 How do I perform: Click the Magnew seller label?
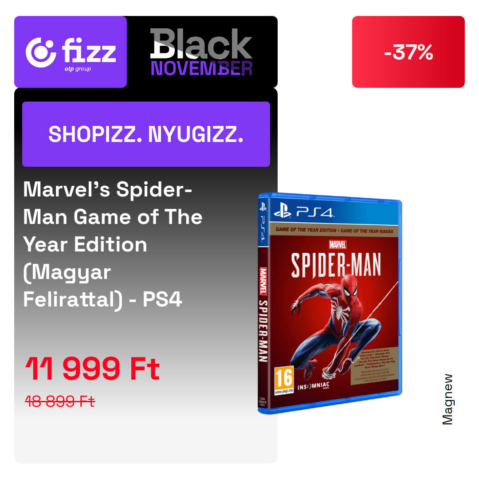(448, 400)
